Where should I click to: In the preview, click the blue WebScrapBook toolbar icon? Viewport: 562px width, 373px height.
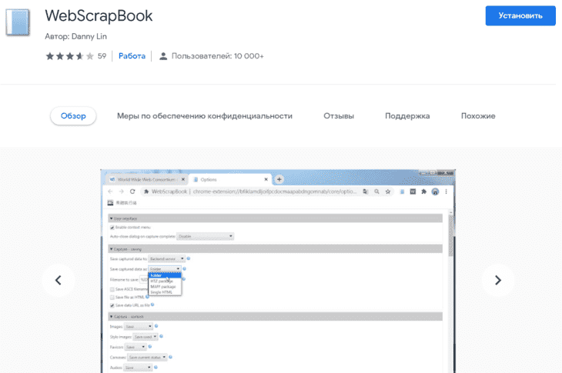click(x=402, y=191)
